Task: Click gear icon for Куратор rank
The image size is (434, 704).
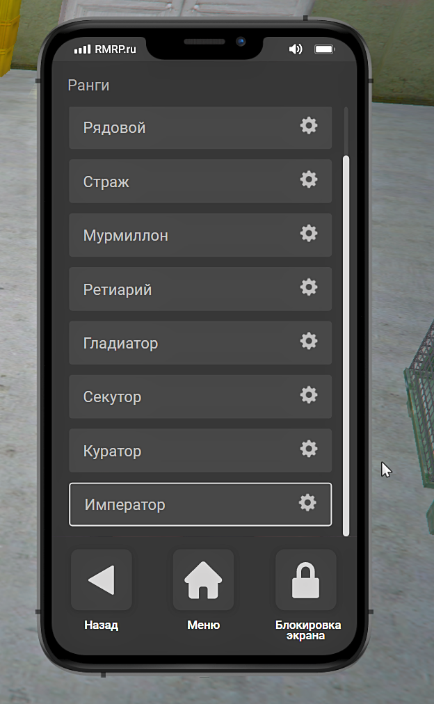Action: [x=309, y=449]
